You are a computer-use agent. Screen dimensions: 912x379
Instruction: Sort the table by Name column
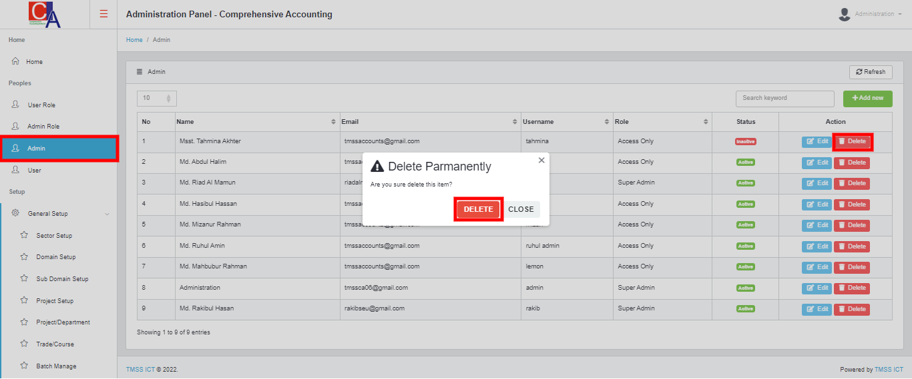257,122
